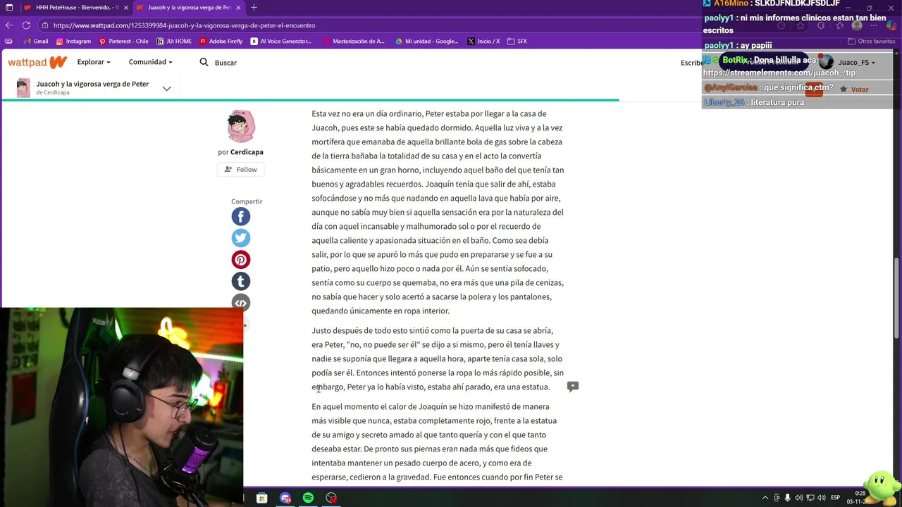Click the search magnifier icon
The height and width of the screenshot is (507, 902).
pyautogui.click(x=204, y=62)
